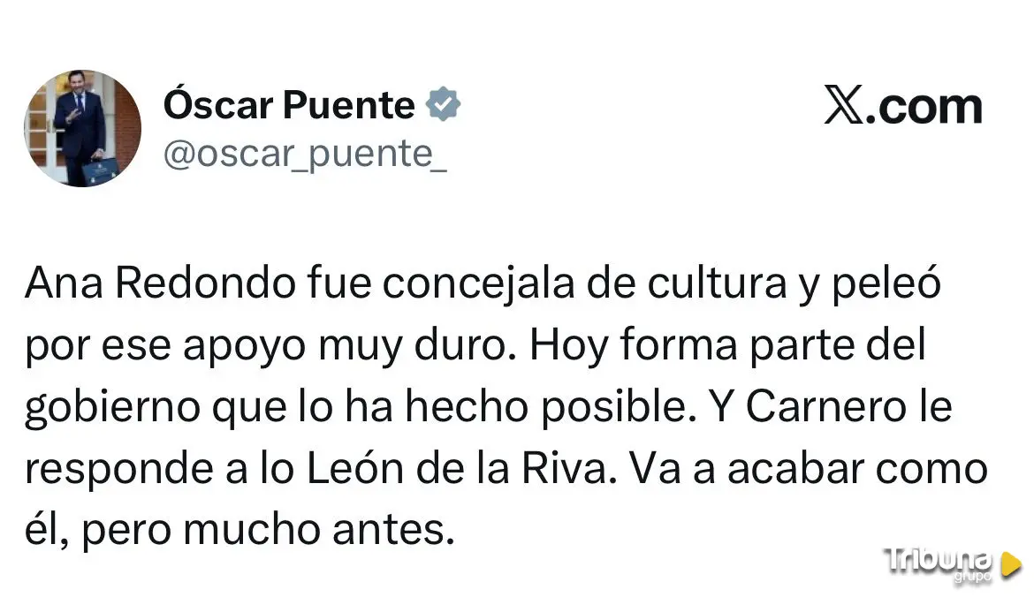Image resolution: width=1034 pixels, height=597 pixels.
Task: Click the blue verified badge
Action: [443, 105]
